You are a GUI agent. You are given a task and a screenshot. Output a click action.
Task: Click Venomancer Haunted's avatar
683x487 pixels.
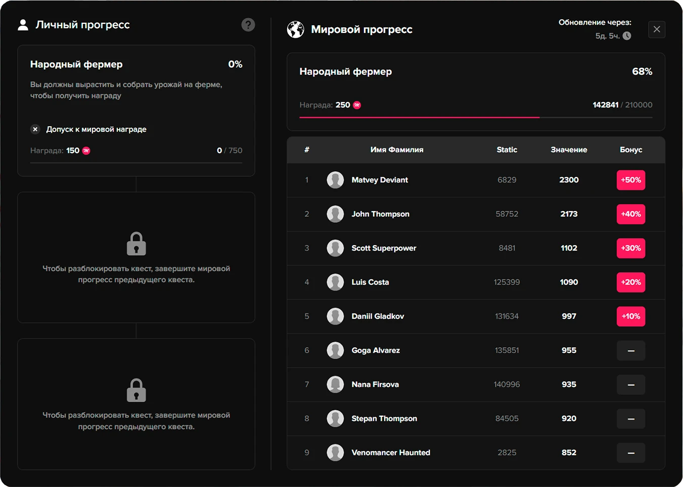(x=335, y=453)
